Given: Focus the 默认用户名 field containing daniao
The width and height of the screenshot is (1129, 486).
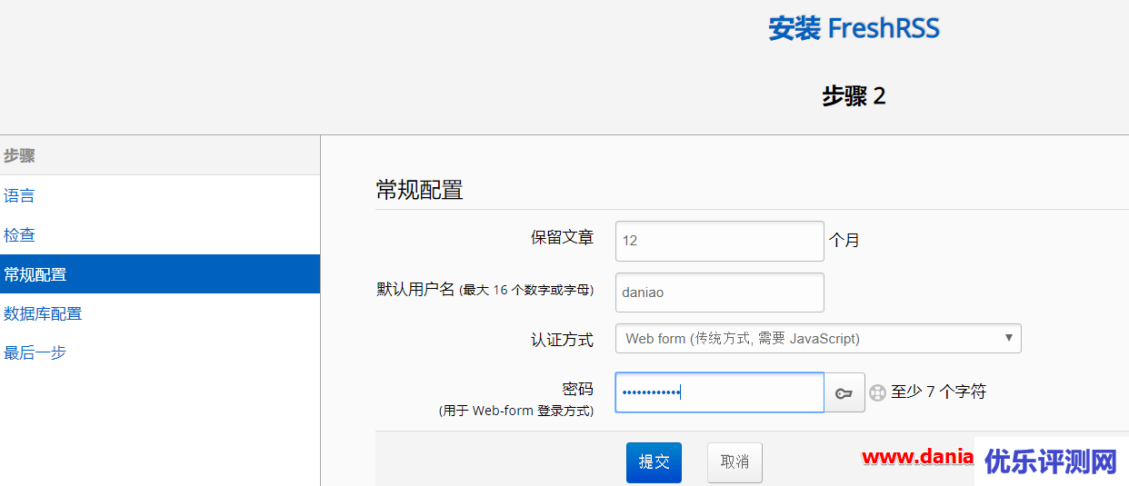Looking at the screenshot, I should [720, 293].
